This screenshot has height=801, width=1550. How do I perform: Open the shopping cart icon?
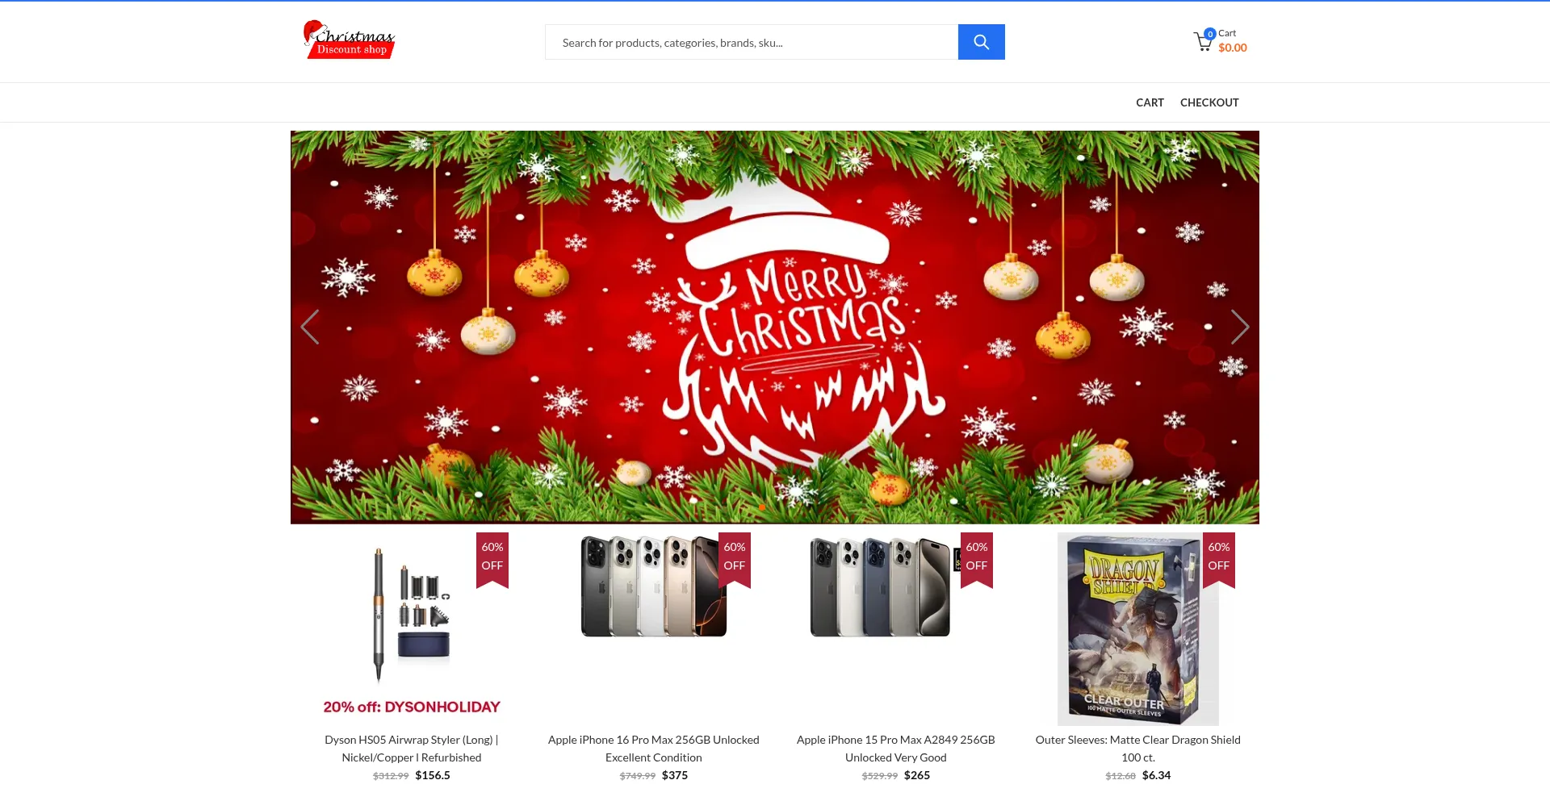tap(1203, 41)
